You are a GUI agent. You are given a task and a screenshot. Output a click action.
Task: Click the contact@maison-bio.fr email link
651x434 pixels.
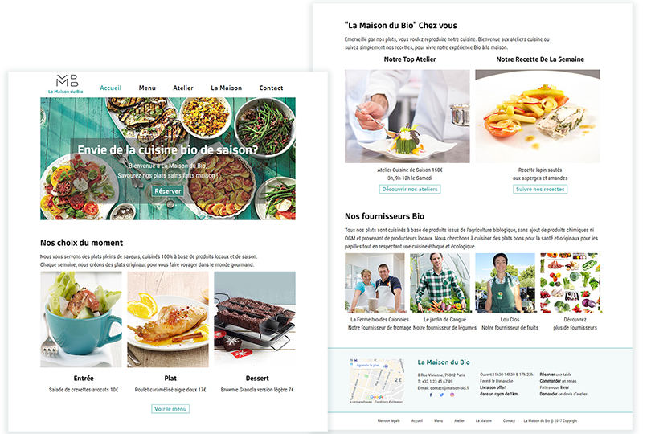click(x=449, y=388)
